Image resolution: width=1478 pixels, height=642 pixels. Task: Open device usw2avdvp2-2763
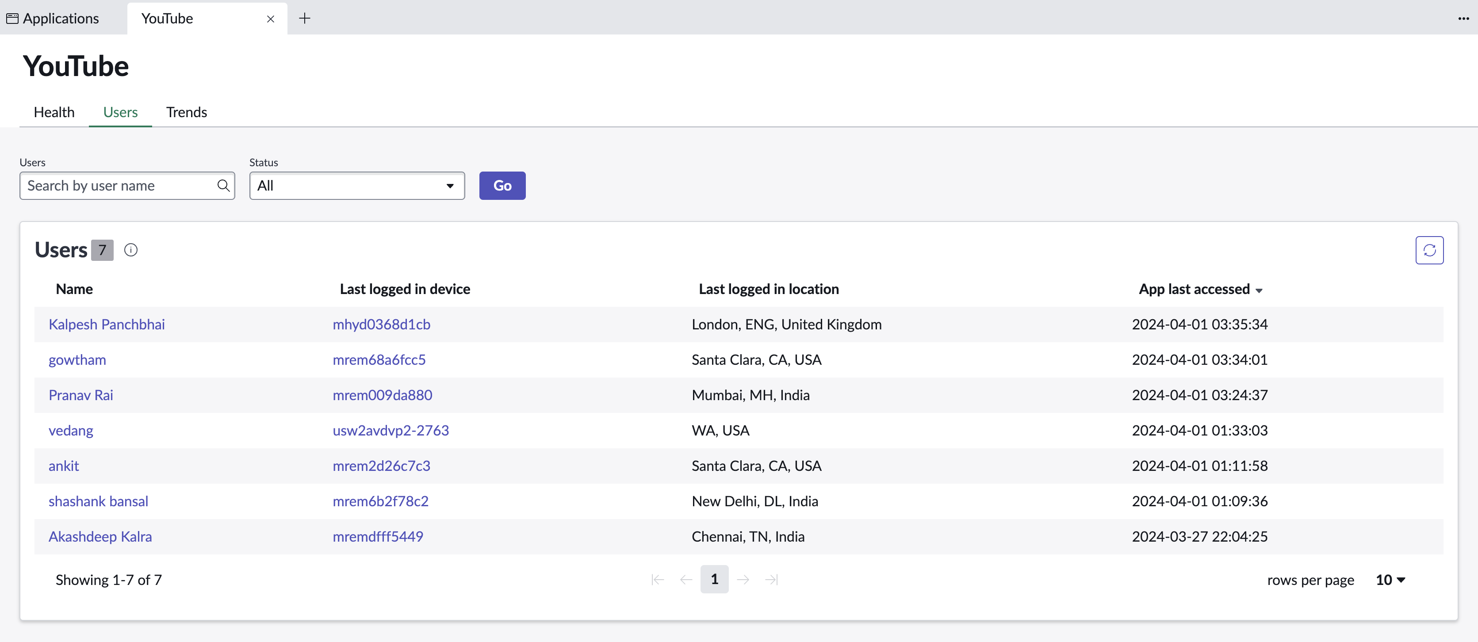(391, 431)
